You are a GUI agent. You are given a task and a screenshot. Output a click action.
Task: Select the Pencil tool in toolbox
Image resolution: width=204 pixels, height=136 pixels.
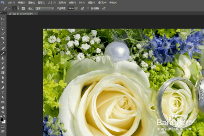(3, 53)
